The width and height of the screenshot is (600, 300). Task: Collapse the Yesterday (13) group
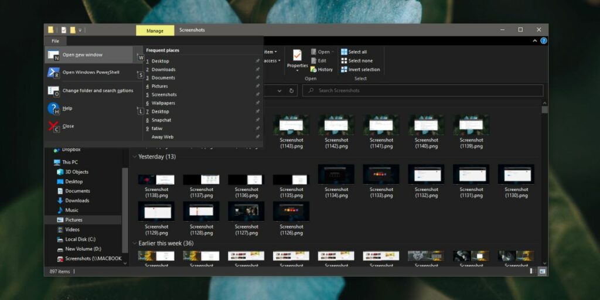(135, 156)
